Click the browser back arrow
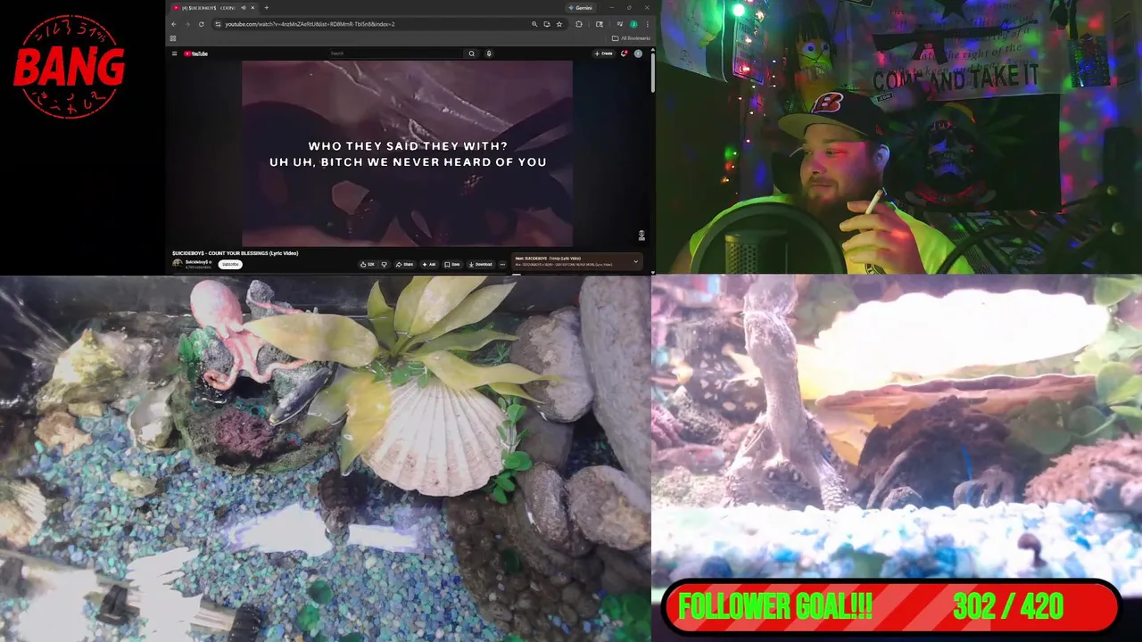Screen dimensions: 1142x642 [x=174, y=24]
